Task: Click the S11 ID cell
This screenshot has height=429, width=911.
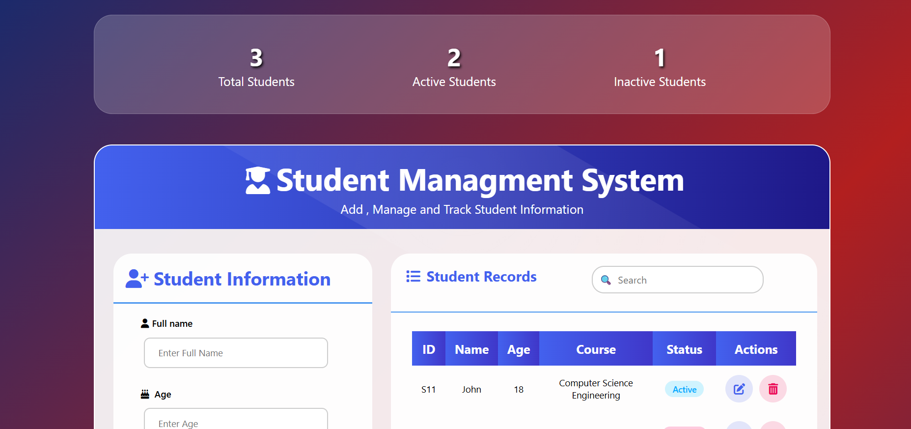Action: pyautogui.click(x=428, y=390)
